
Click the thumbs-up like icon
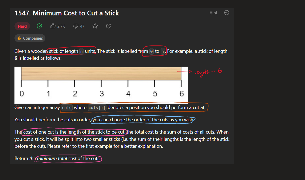coord(53,26)
